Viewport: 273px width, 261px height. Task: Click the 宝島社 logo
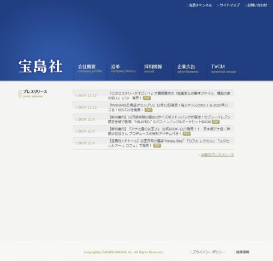40,66
